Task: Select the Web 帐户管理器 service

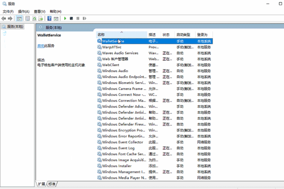Action: point(154,59)
